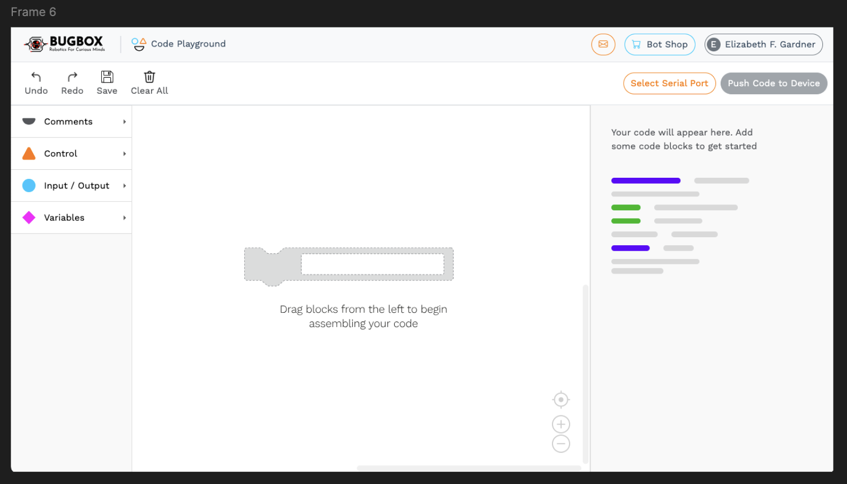Open the Elizabeth F. Gardner account menu
847x484 pixels.
[x=763, y=44]
